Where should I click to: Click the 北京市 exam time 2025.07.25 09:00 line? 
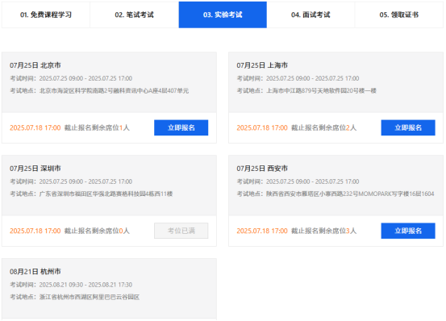tap(71, 78)
